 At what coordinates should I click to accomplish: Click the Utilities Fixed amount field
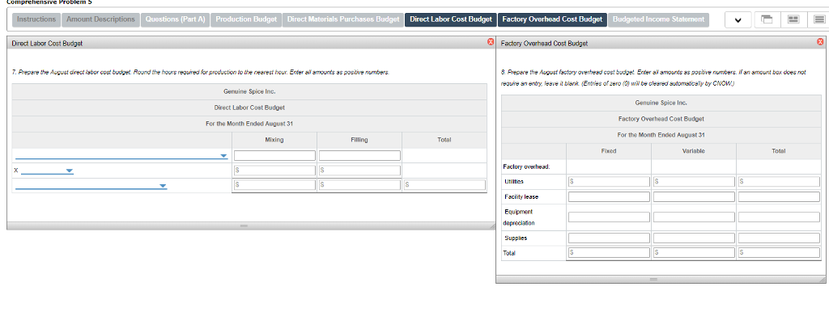[609, 181]
